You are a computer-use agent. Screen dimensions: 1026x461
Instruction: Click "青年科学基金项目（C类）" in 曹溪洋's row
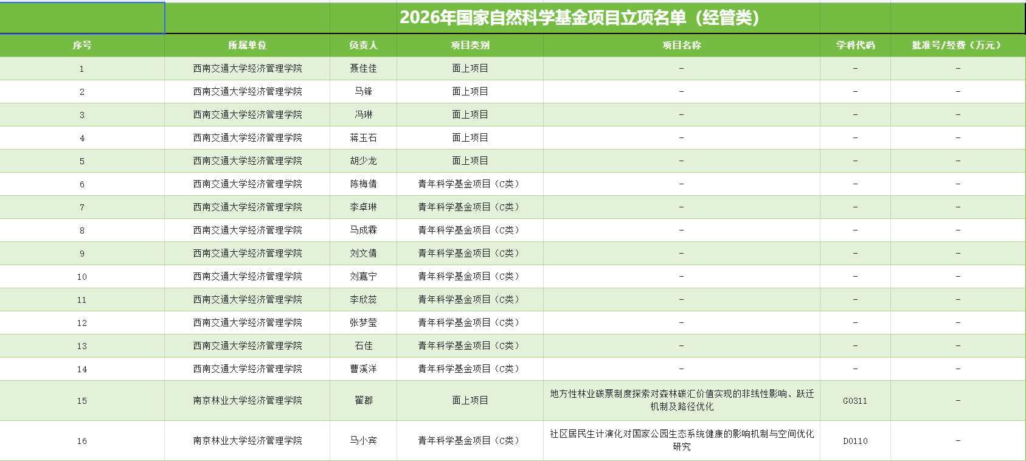(x=470, y=369)
